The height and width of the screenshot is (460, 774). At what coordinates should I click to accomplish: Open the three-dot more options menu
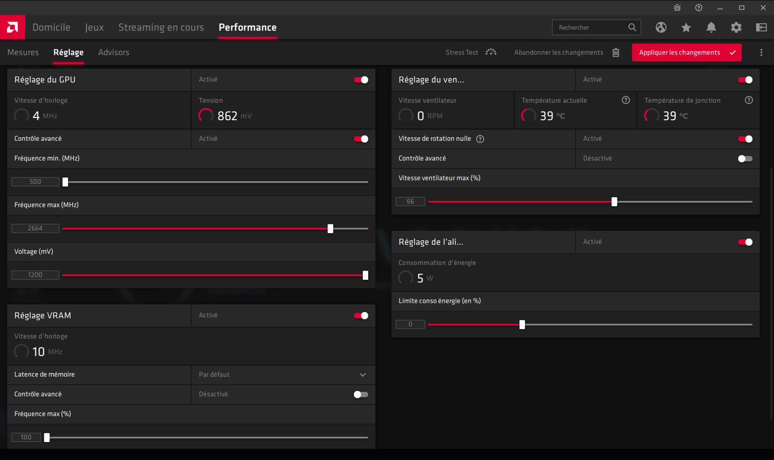click(x=761, y=52)
